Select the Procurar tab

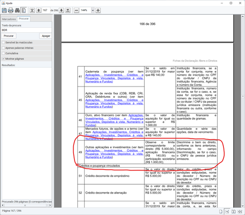24,19
